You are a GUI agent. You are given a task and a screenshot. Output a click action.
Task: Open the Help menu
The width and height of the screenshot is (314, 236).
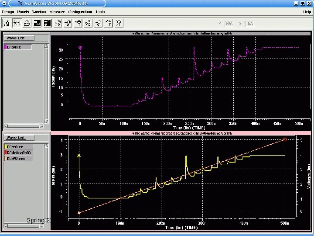[307, 12]
